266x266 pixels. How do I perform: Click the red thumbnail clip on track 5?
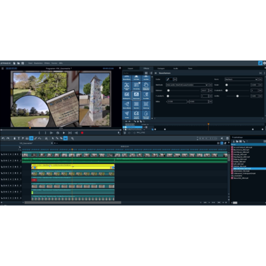[x=34, y=180]
